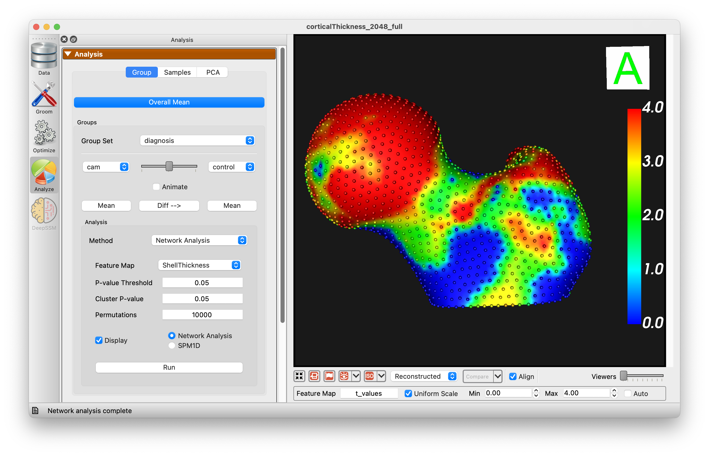
Task: Open the Reconstructed view mode dropdown
Action: click(424, 376)
